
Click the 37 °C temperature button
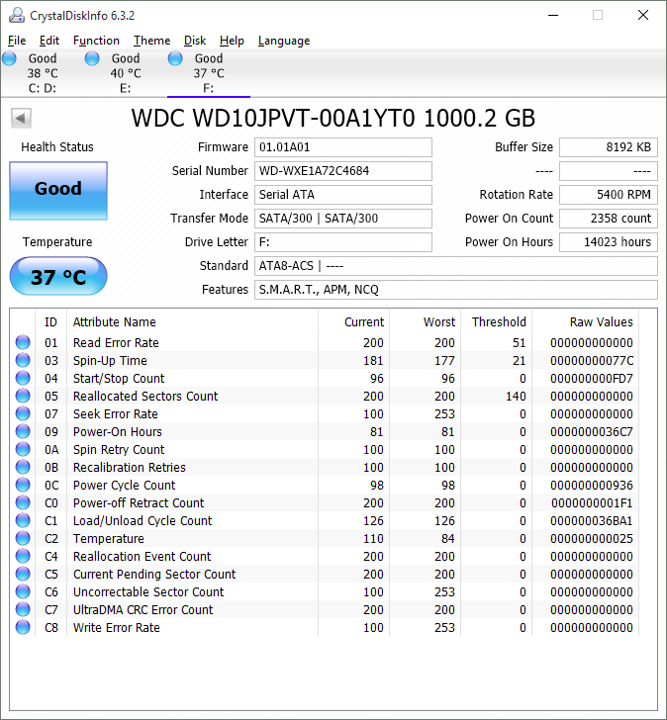(58, 276)
